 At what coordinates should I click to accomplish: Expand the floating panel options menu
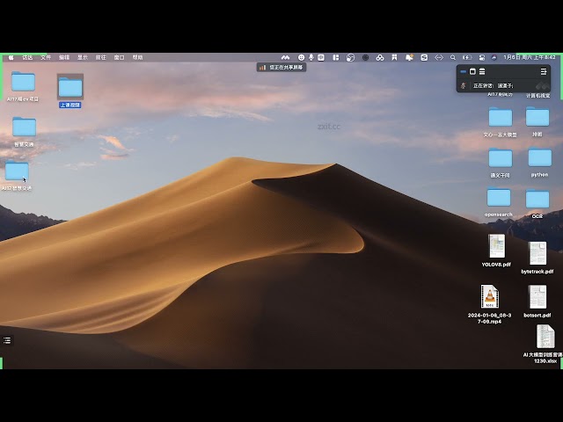pos(544,71)
